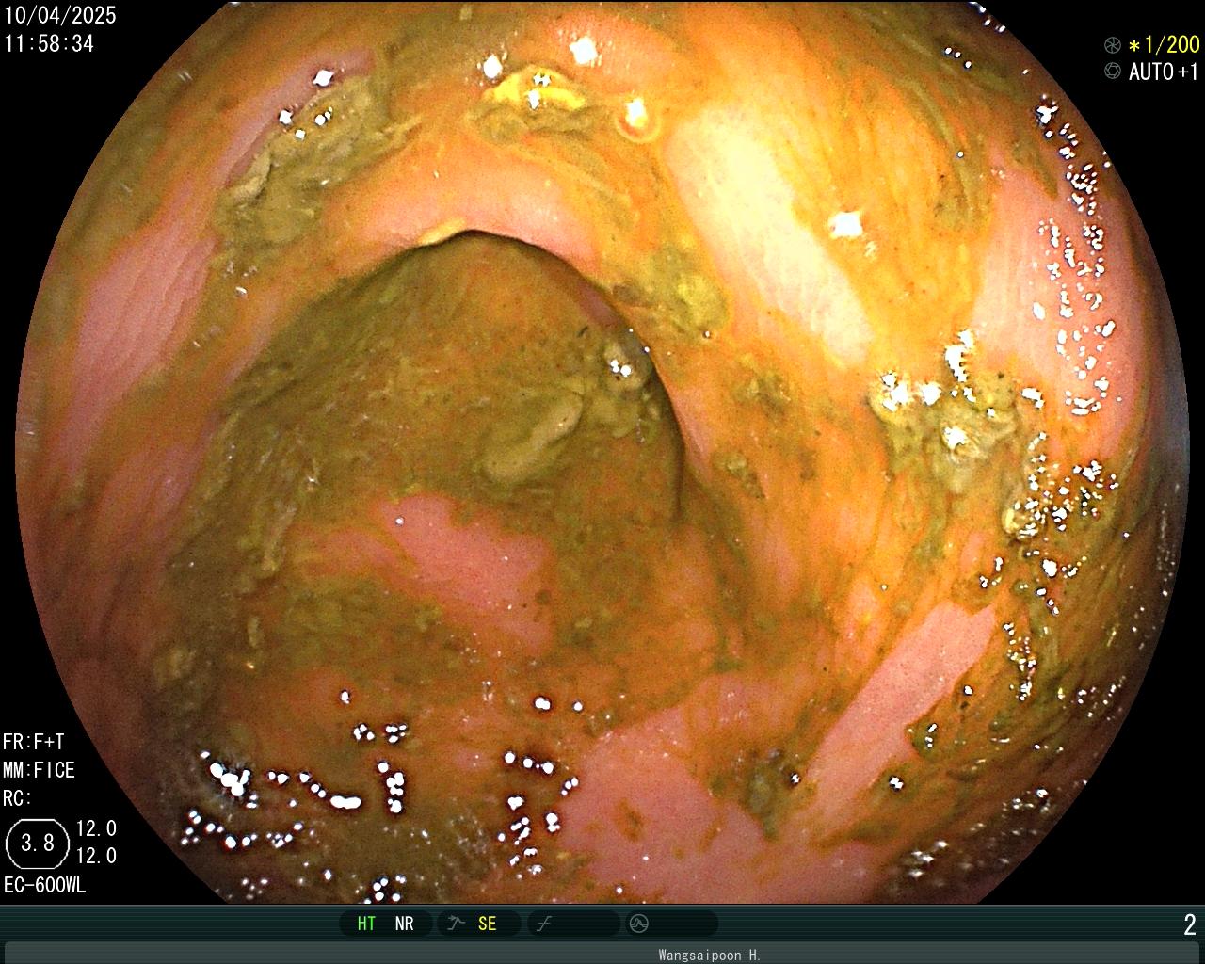Screen dimensions: 1205x964
Task: Click the circled histogram icon in status bar
Action: (x=639, y=924)
